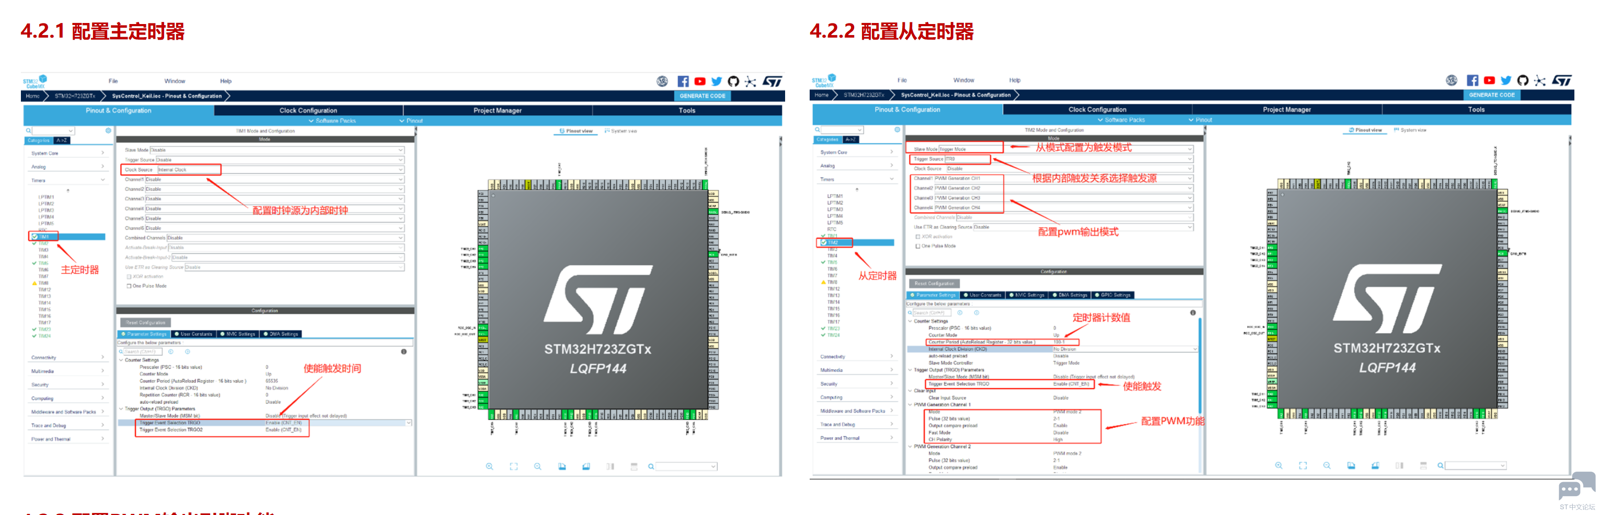Open TIM2 Channel1 PWM Generation CH1 dropdown
The width and height of the screenshot is (1600, 515).
pyautogui.click(x=1063, y=178)
